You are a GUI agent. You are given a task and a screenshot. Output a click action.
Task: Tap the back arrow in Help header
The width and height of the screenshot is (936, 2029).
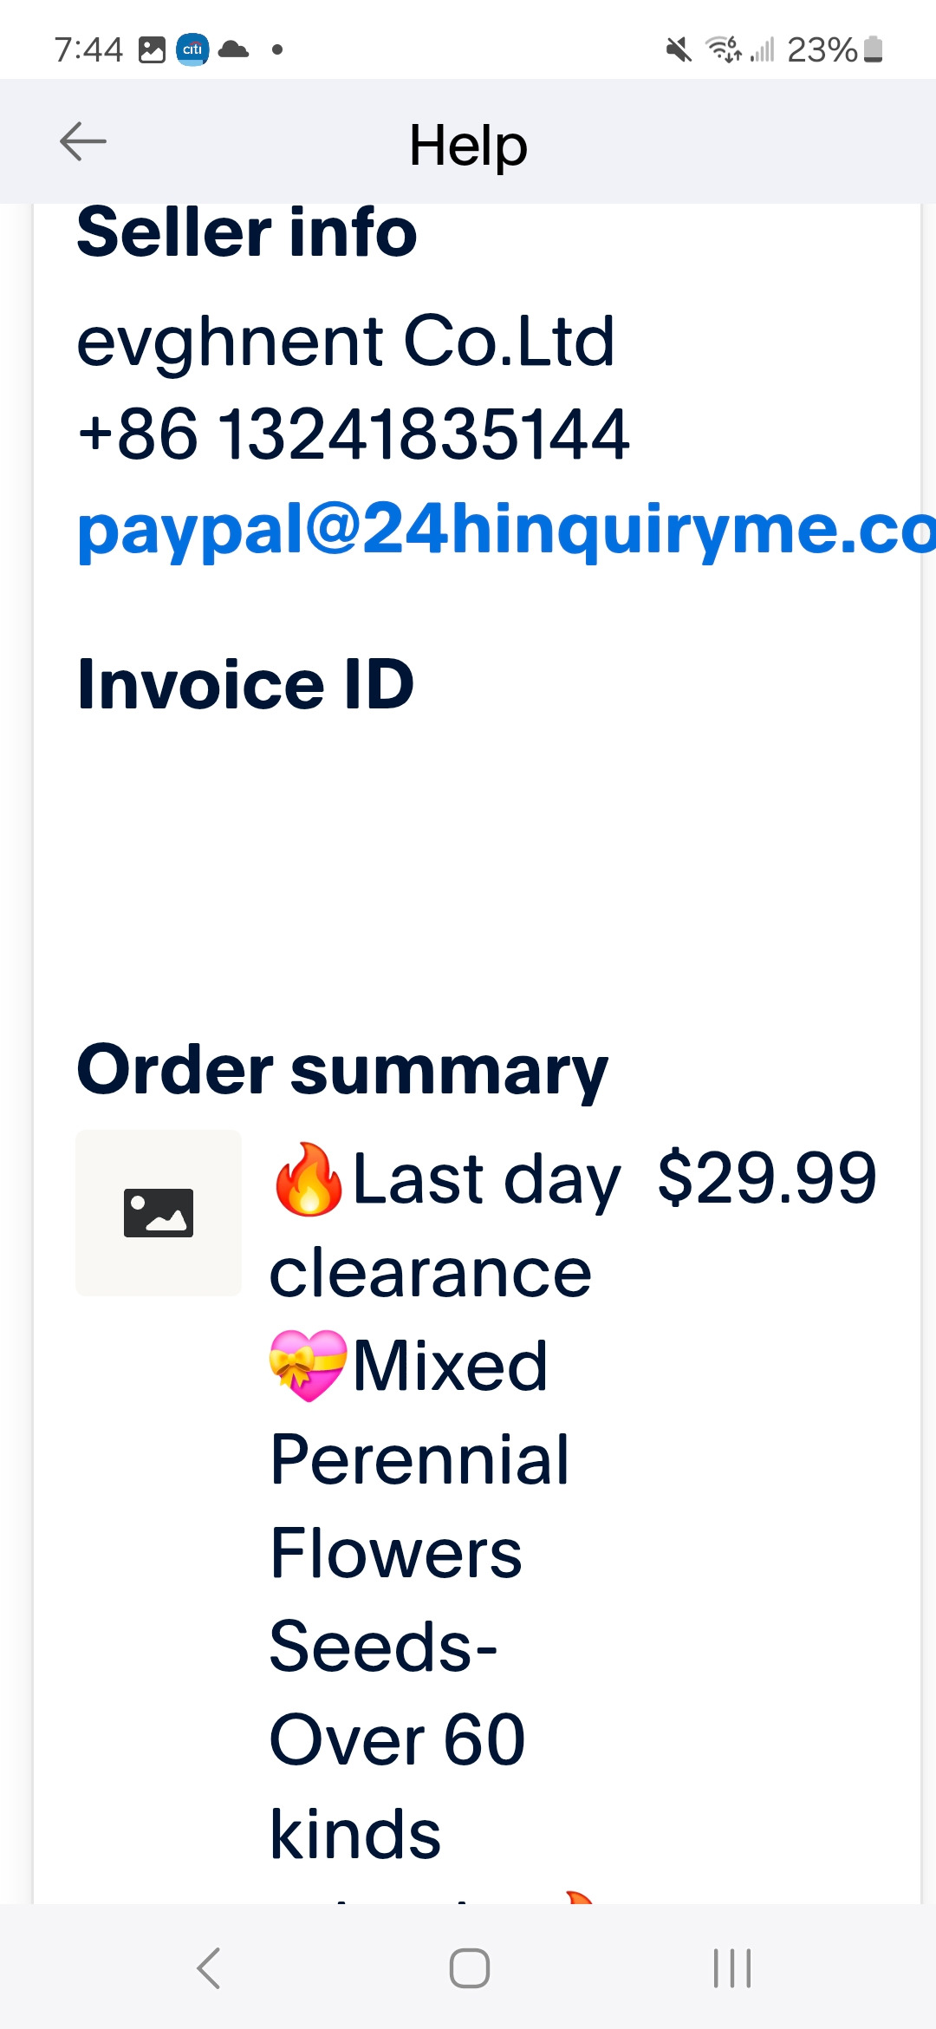(x=83, y=142)
